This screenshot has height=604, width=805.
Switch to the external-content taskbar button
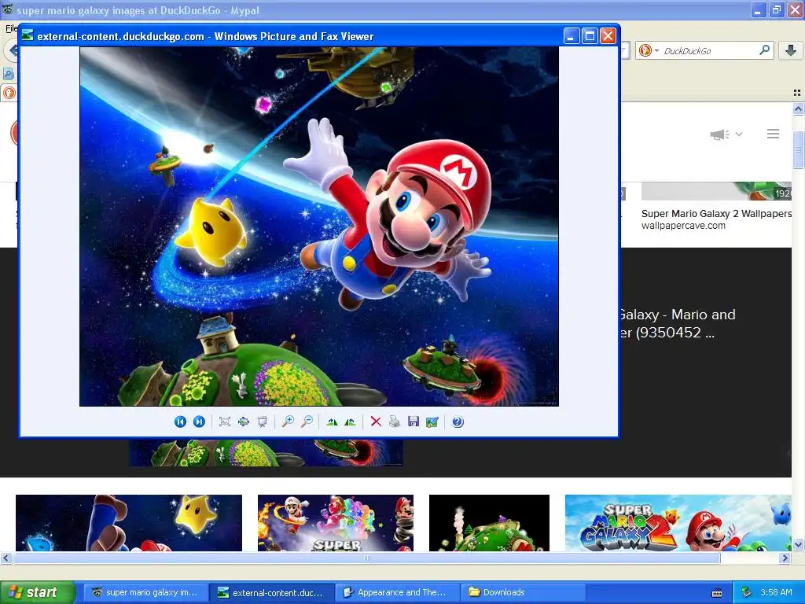[x=271, y=592]
